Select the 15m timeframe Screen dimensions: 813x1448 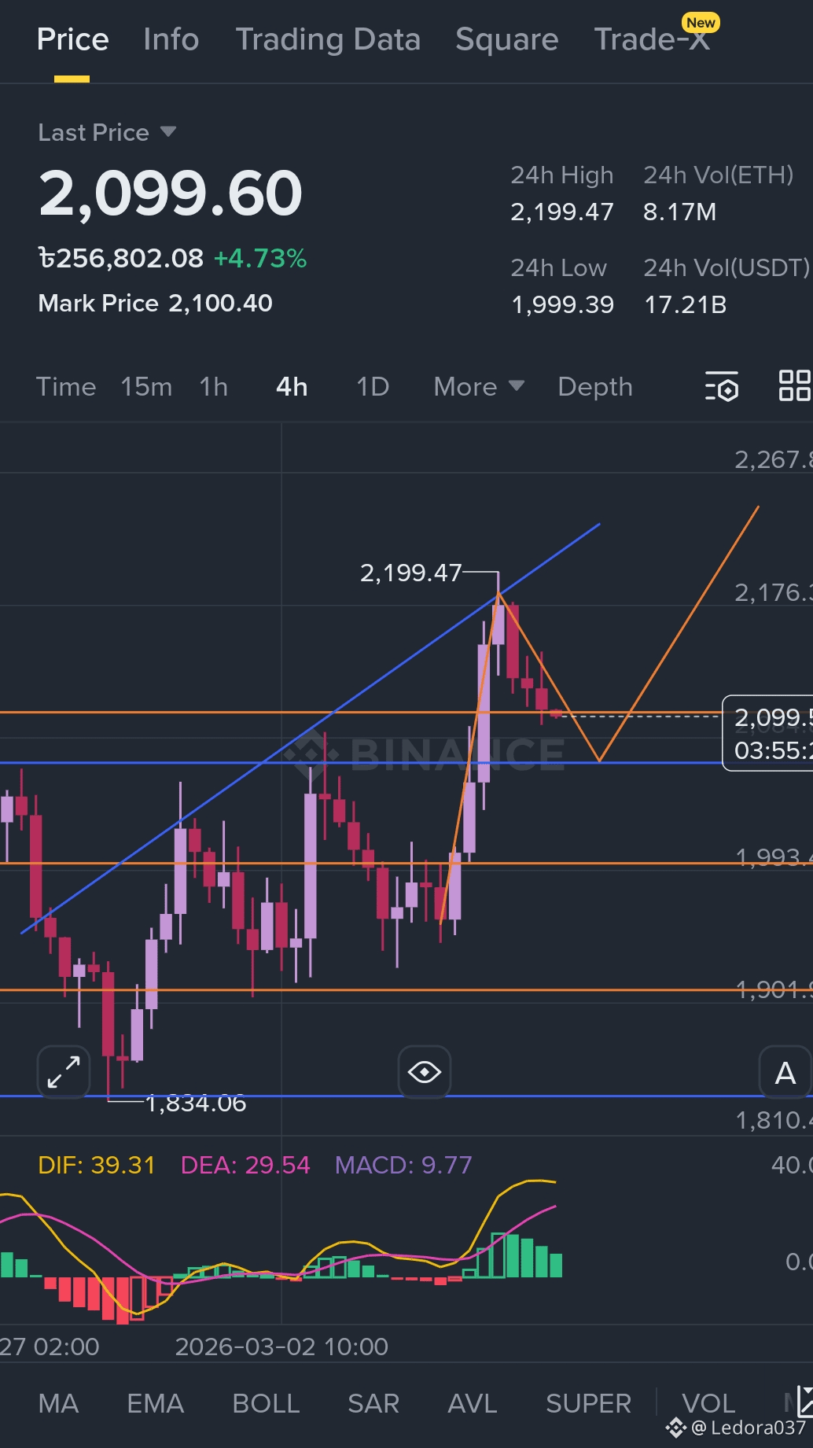click(x=146, y=386)
